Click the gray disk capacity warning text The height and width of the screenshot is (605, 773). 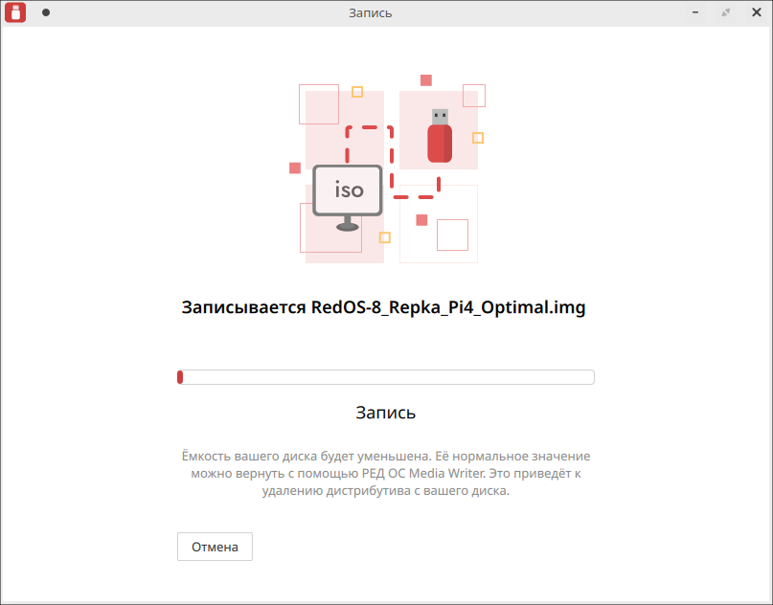(x=386, y=473)
